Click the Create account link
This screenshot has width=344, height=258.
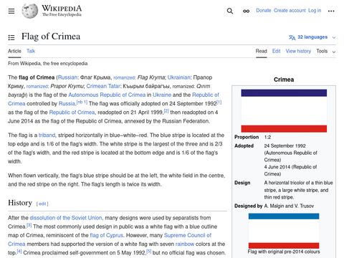(x=290, y=11)
